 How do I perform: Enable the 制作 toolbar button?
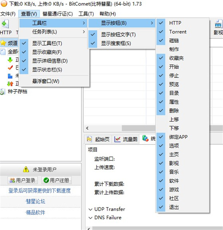[x=182, y=49]
